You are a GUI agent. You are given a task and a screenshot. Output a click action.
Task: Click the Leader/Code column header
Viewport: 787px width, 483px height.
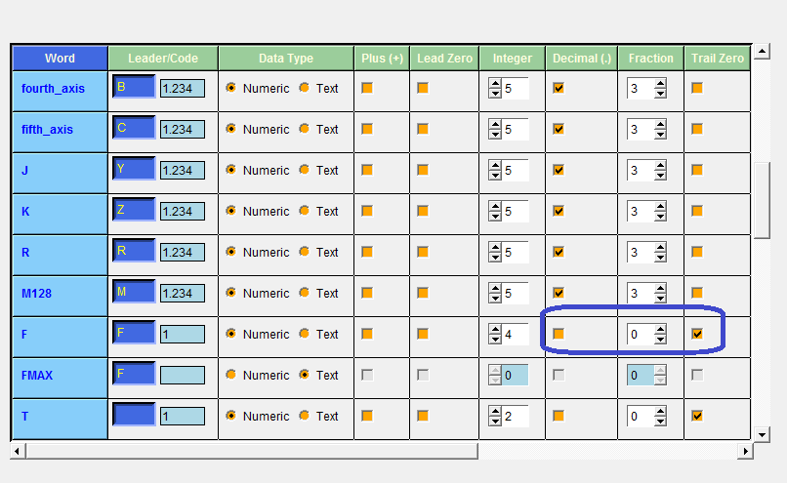(x=163, y=59)
